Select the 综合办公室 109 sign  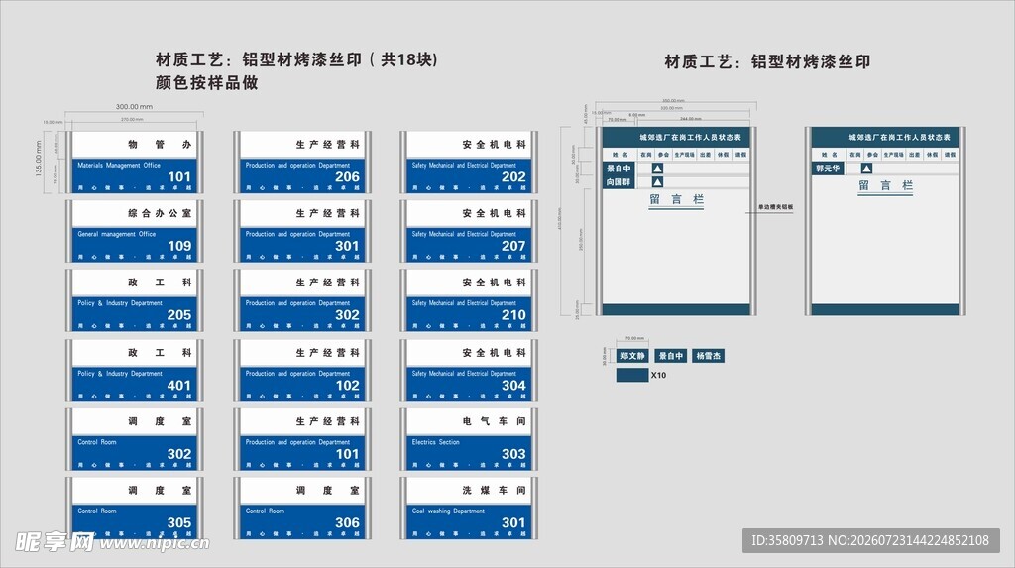click(135, 231)
